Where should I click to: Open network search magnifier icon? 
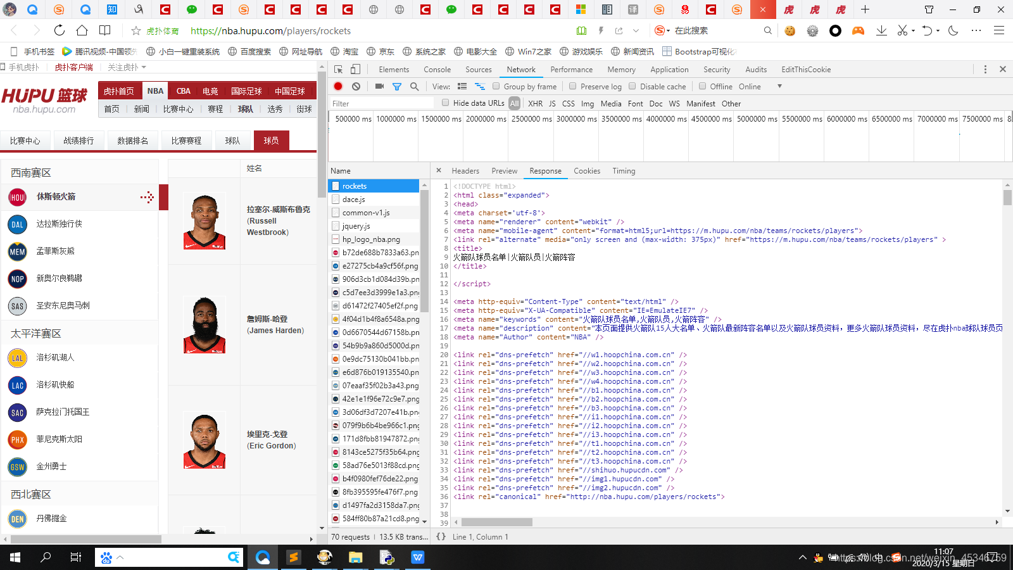click(x=414, y=86)
